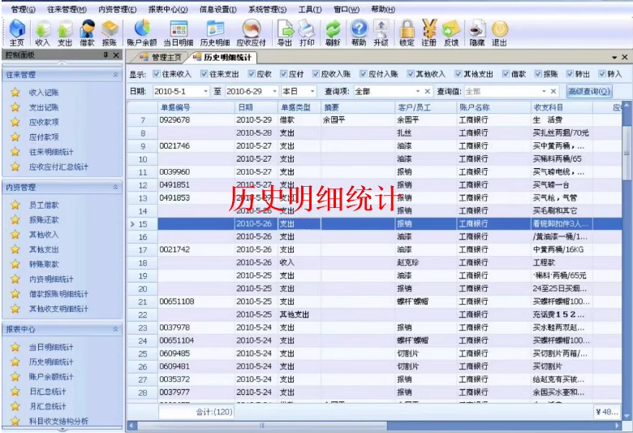Viewport: 633px width, 433px height.
Task: Open the 报账 reimbursement toolbar icon
Action: click(x=109, y=32)
